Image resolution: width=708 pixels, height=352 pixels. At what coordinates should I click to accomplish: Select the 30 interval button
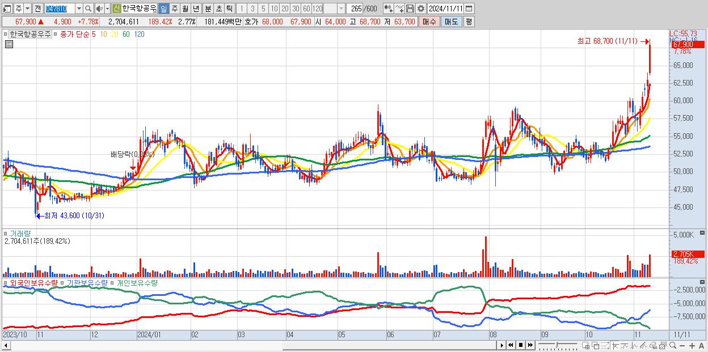296,9
